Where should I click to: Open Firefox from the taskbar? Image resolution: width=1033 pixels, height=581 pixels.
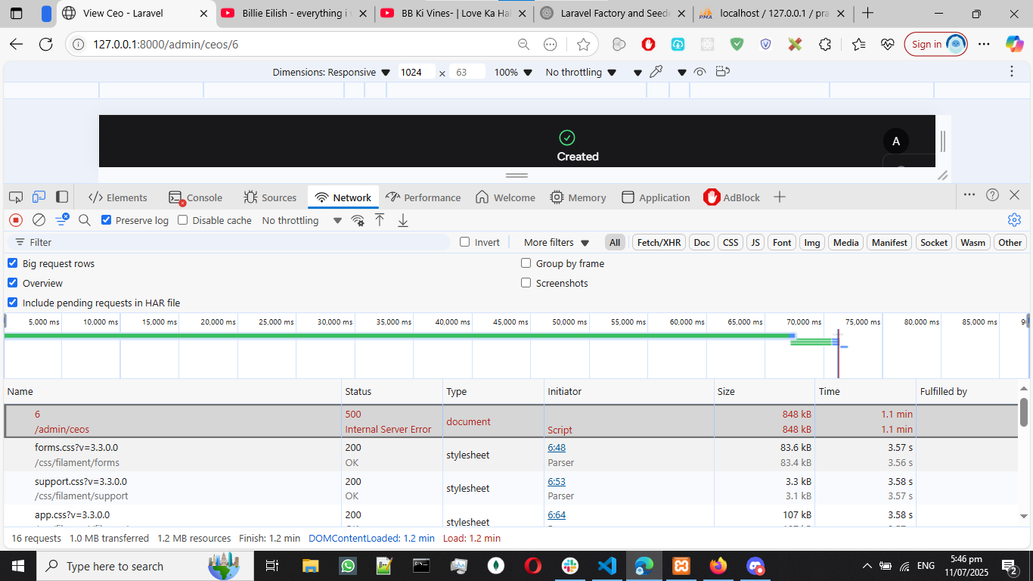[x=718, y=566]
